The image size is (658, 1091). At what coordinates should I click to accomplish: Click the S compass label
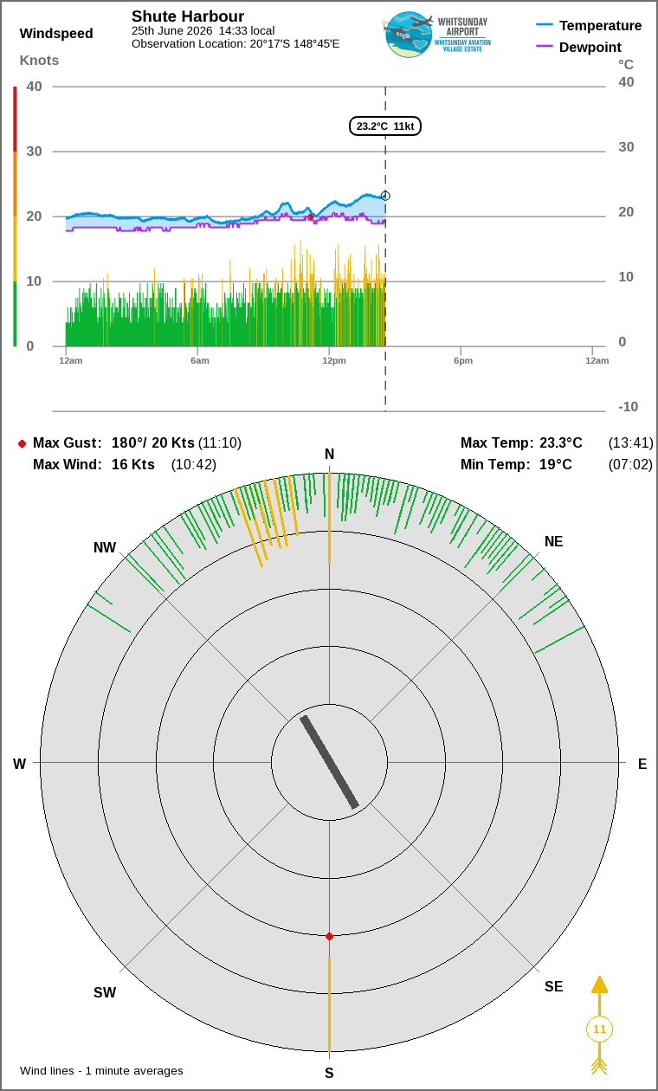[329, 1074]
